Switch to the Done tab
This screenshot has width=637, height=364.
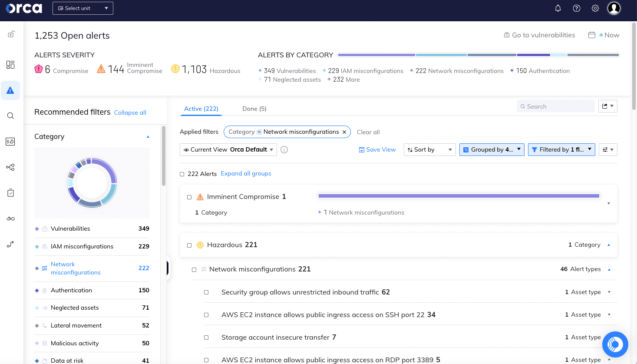click(254, 109)
